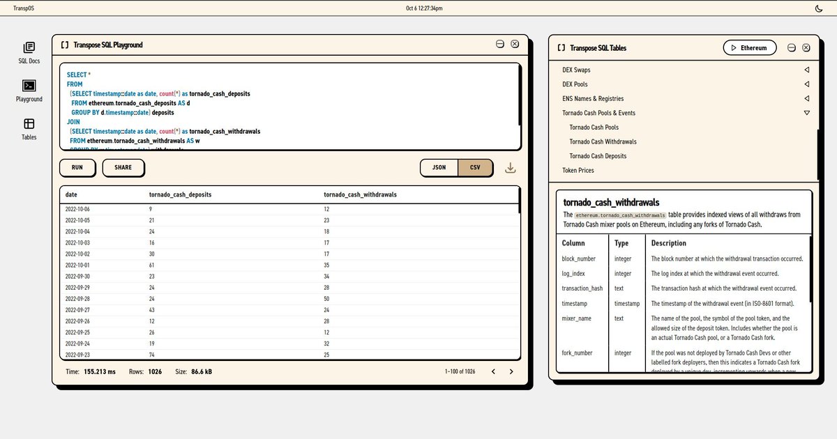Click the docs table scrollbar
837x439 pixels.
click(811, 268)
